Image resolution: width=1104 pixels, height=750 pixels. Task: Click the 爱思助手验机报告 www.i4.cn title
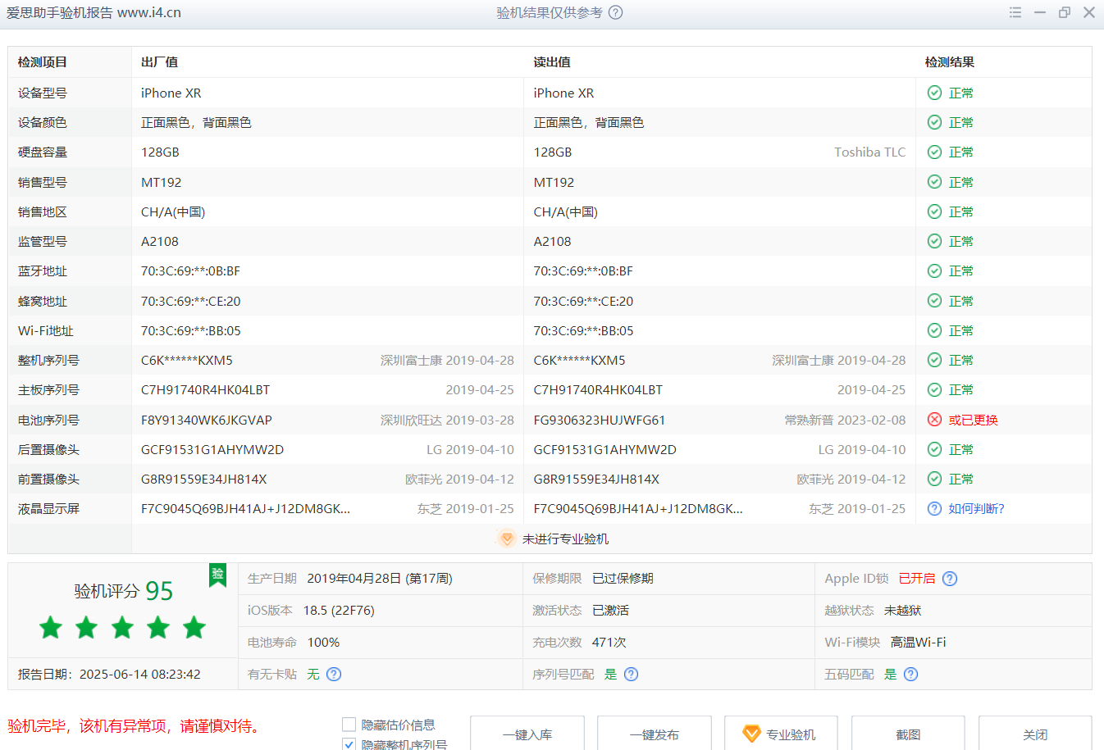[94, 12]
